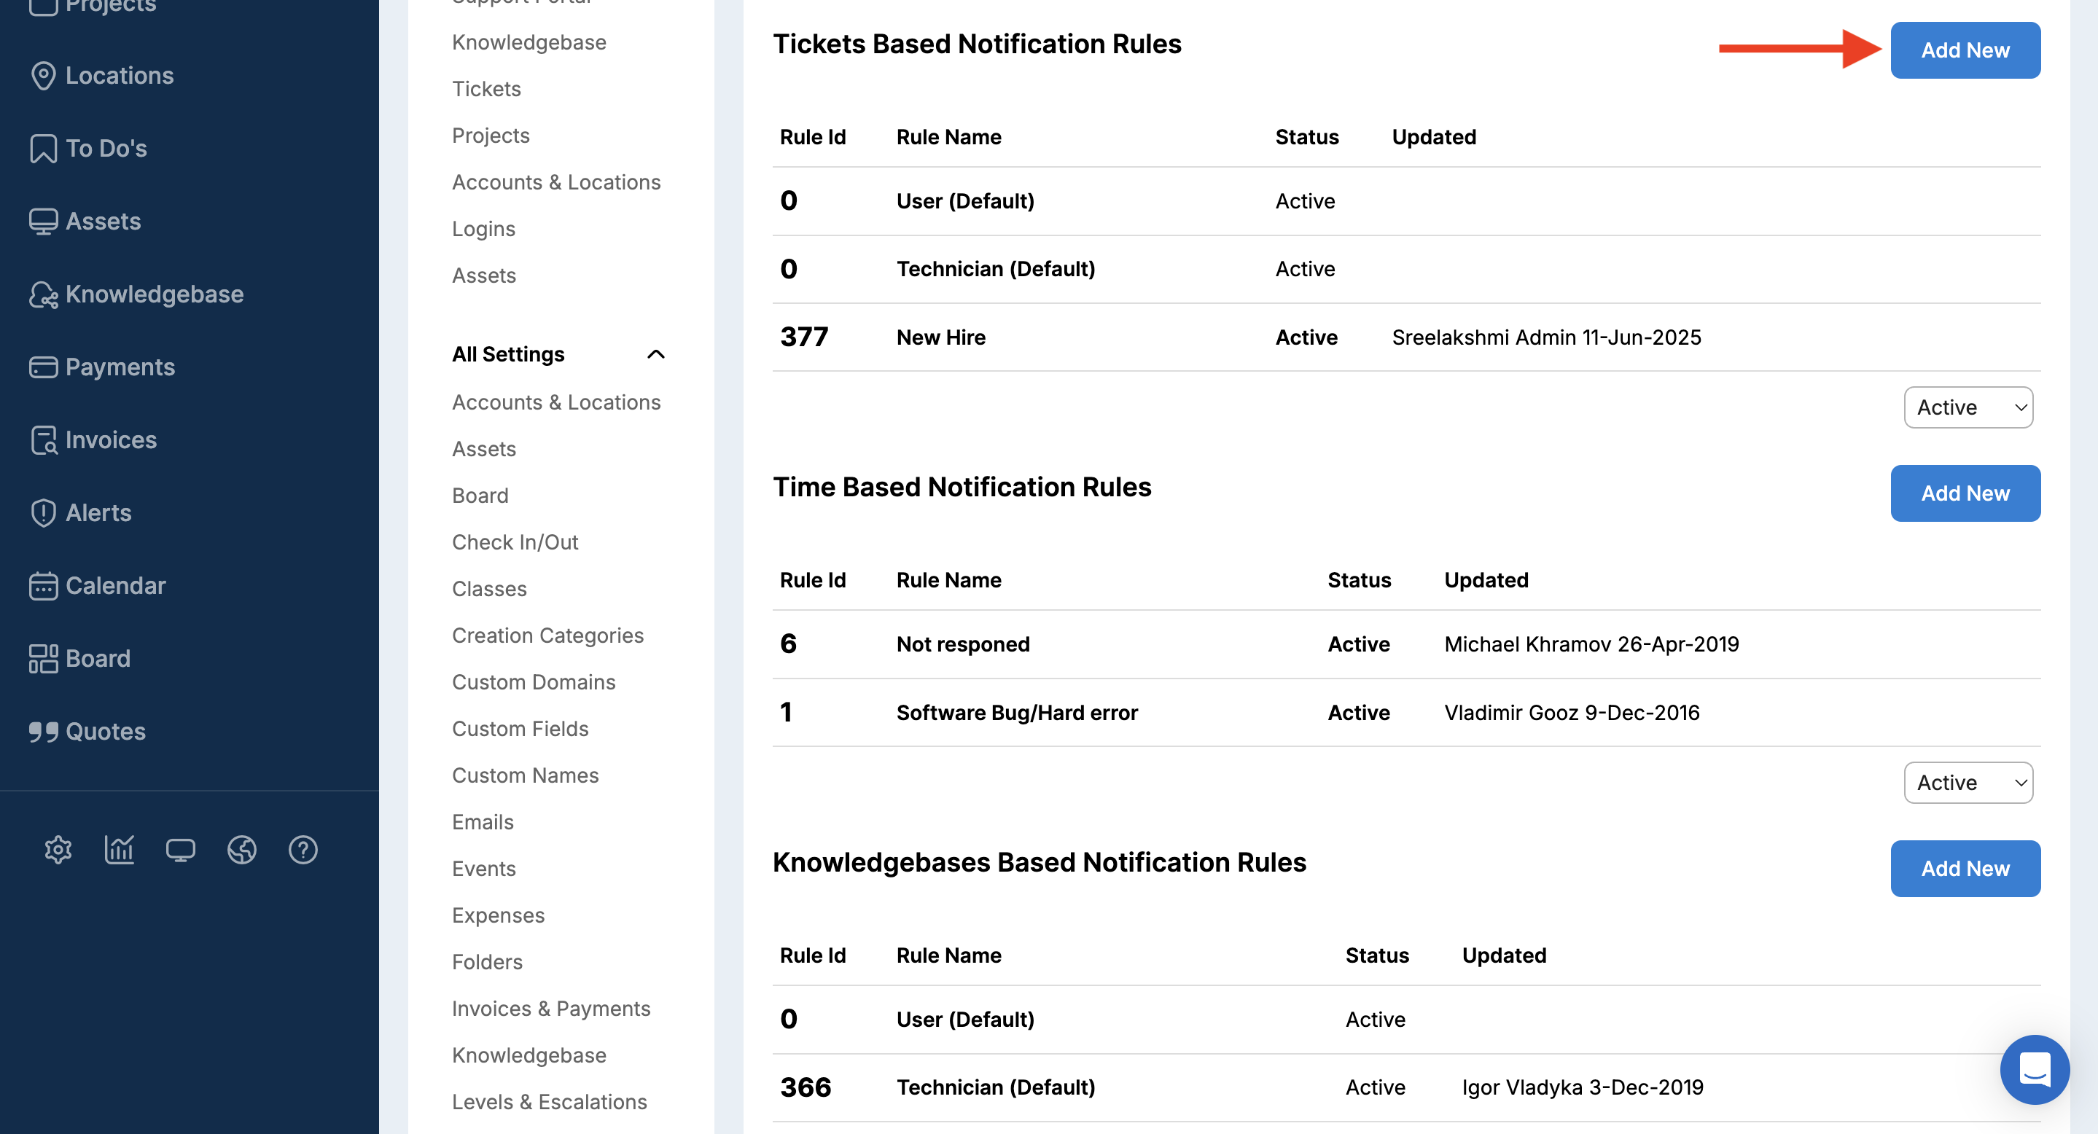Collapse the All Settings section chevron
The image size is (2098, 1134).
tap(655, 354)
